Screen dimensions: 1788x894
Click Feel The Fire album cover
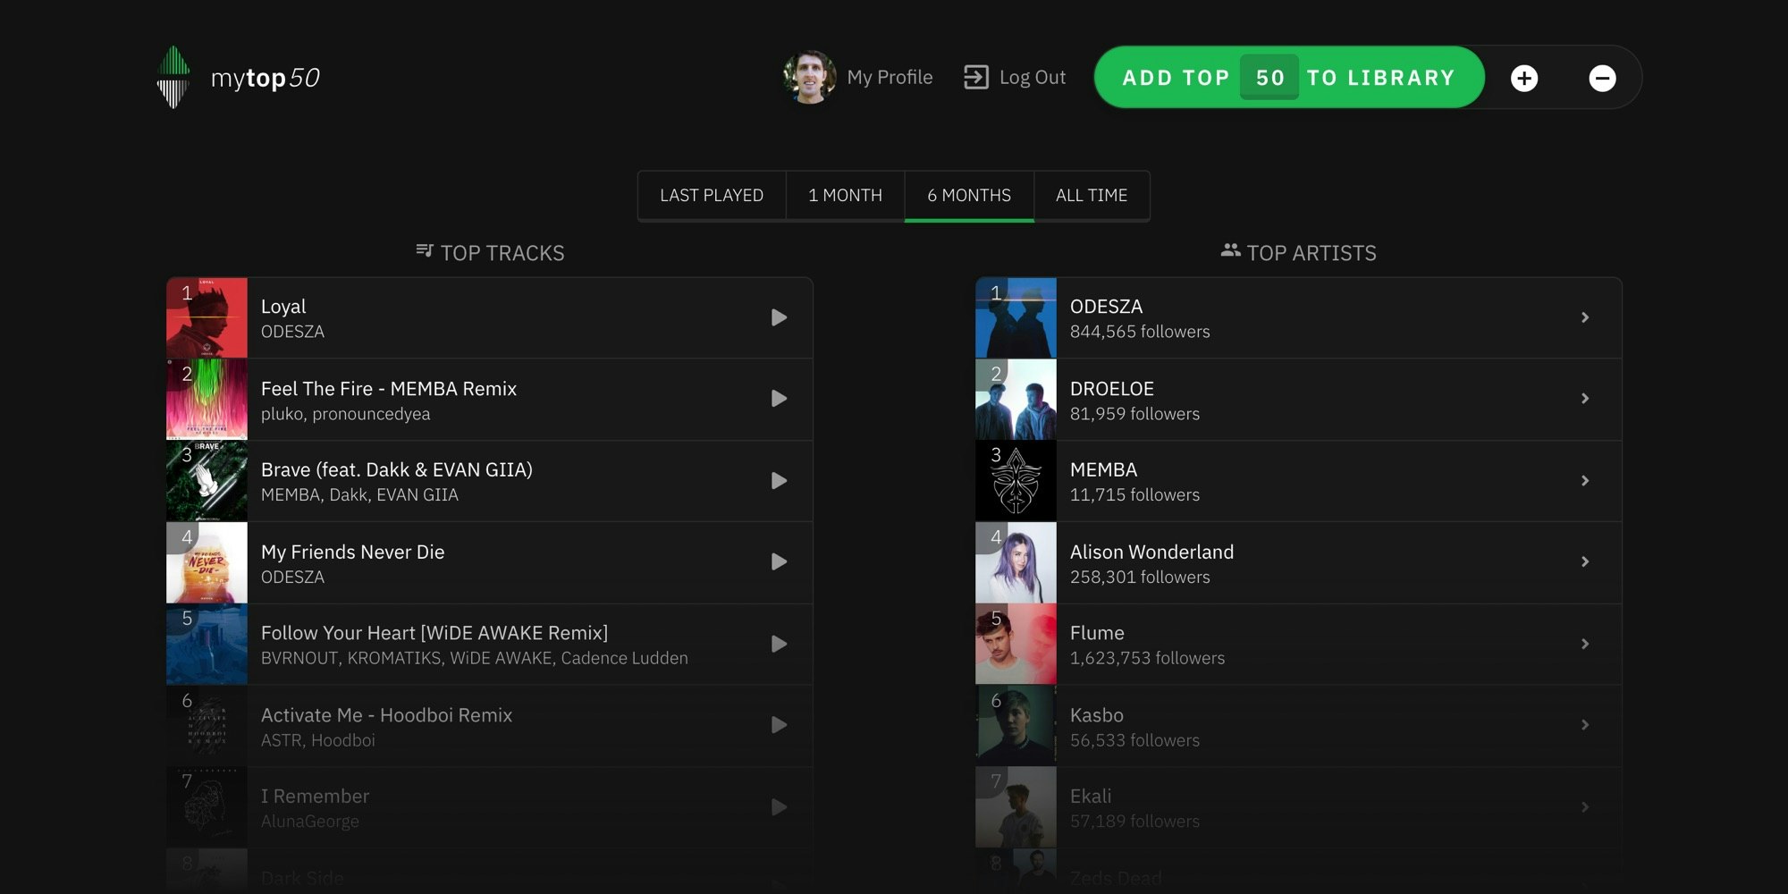pyautogui.click(x=207, y=399)
